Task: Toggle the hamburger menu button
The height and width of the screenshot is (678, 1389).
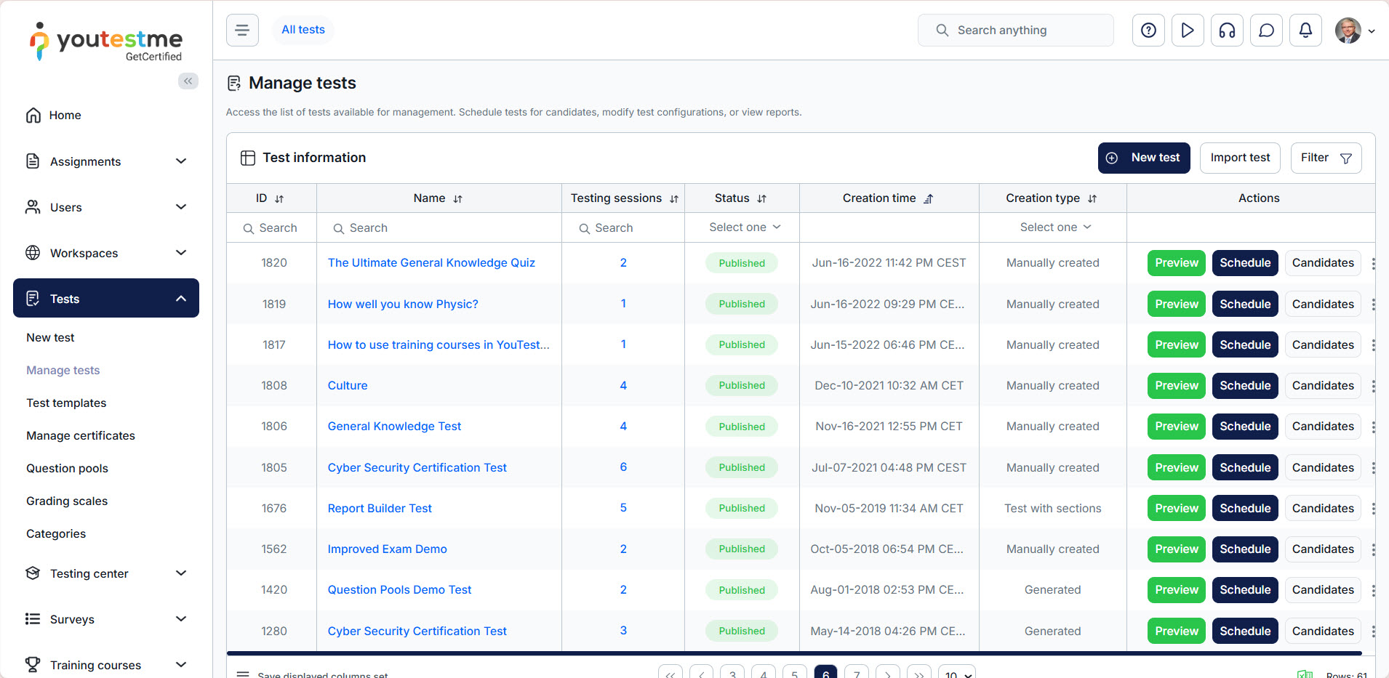Action: click(242, 31)
